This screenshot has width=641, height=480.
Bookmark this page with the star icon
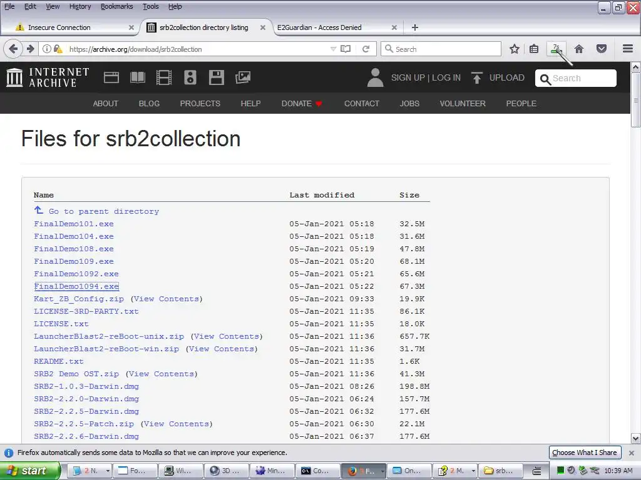(515, 49)
